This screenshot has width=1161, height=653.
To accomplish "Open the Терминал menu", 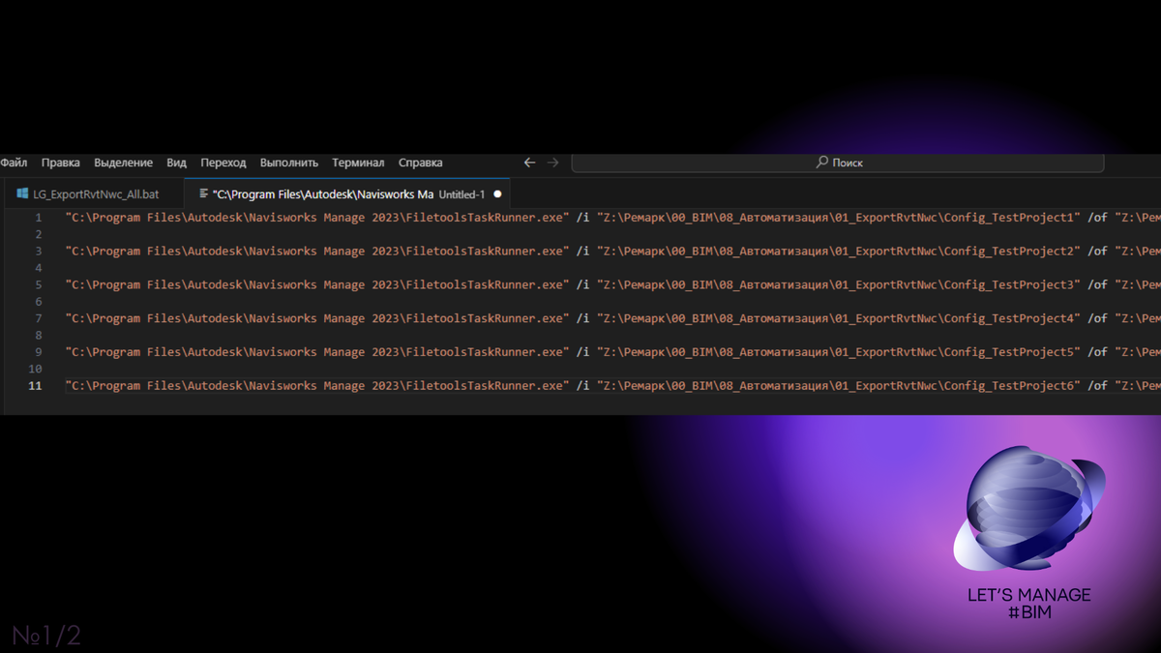I will (358, 163).
